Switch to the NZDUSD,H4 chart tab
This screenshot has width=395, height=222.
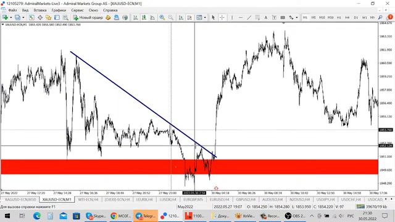[x=299, y=199]
